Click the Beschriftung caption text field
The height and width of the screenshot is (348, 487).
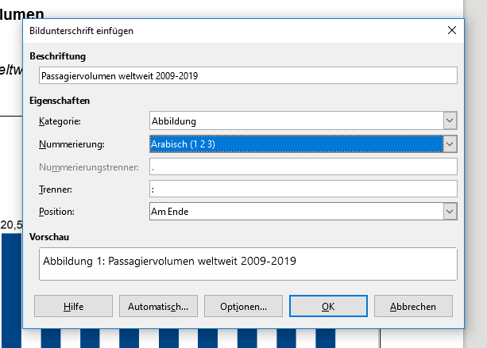(x=248, y=75)
